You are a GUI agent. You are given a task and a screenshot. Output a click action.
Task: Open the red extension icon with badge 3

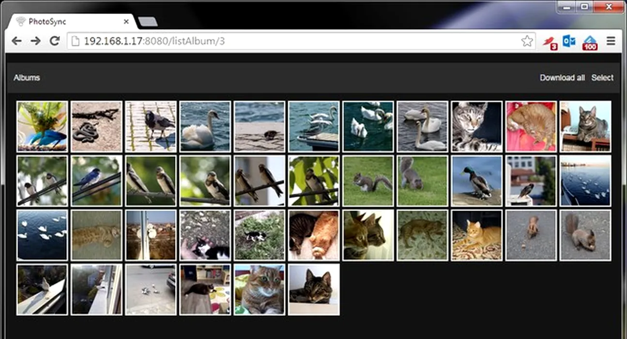[550, 42]
